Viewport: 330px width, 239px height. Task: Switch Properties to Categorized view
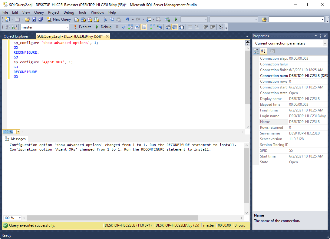pyautogui.click(x=257, y=51)
